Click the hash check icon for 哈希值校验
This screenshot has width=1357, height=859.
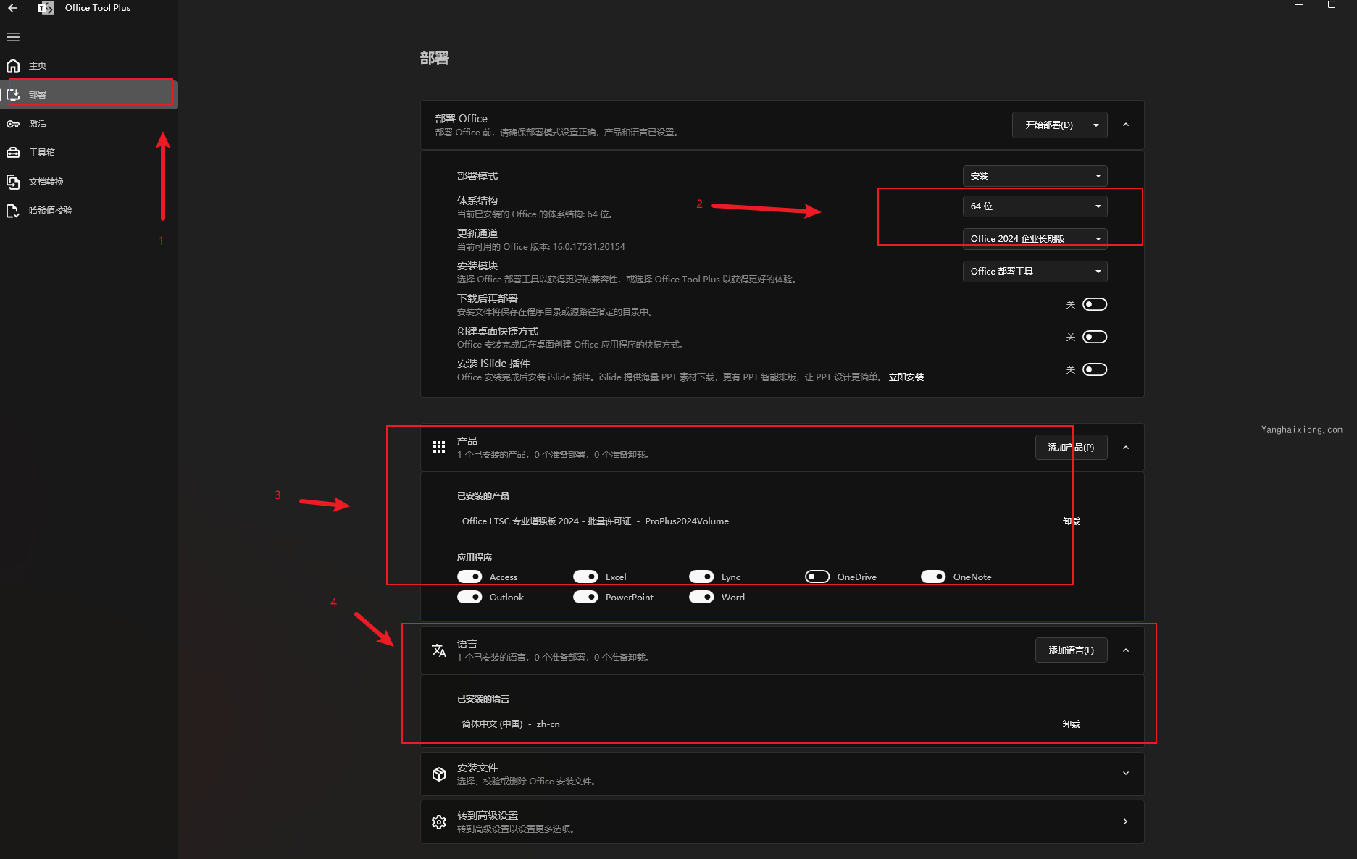13,211
